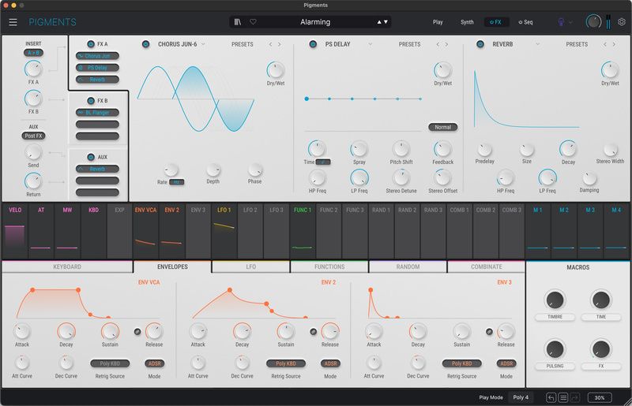Select the BL Flanger slot in FX B
The height and width of the screenshot is (406, 632).
(97, 113)
